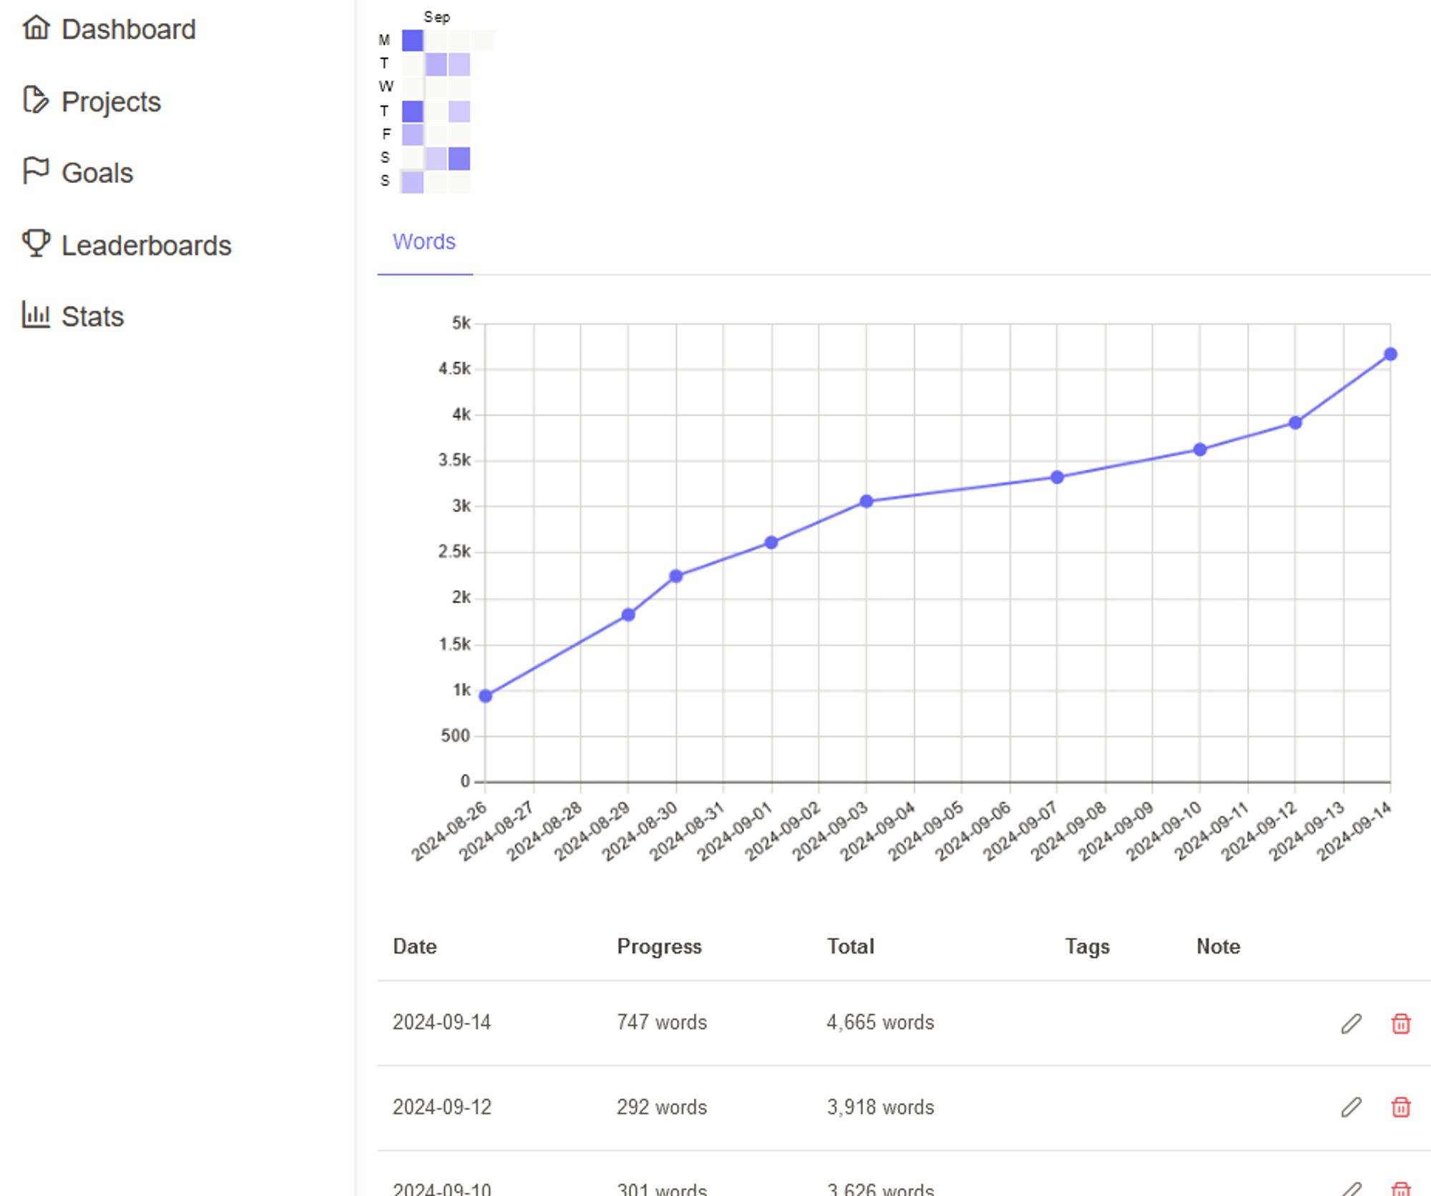Click the '292 words' progress cell
Screen dimensions: 1431x1196
662,1107
